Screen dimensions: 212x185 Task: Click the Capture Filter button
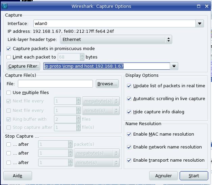point(23,66)
